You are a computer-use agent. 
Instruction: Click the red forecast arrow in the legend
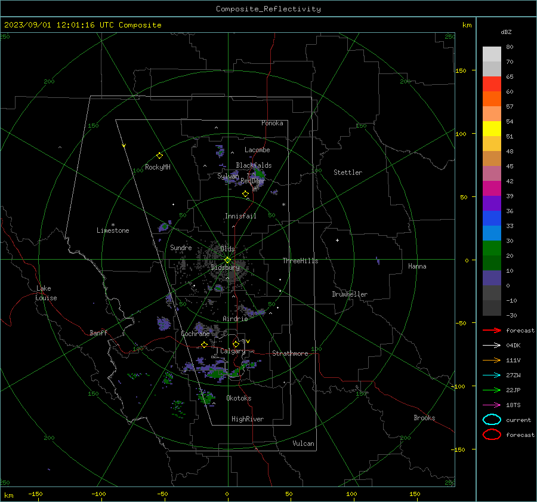492,330
